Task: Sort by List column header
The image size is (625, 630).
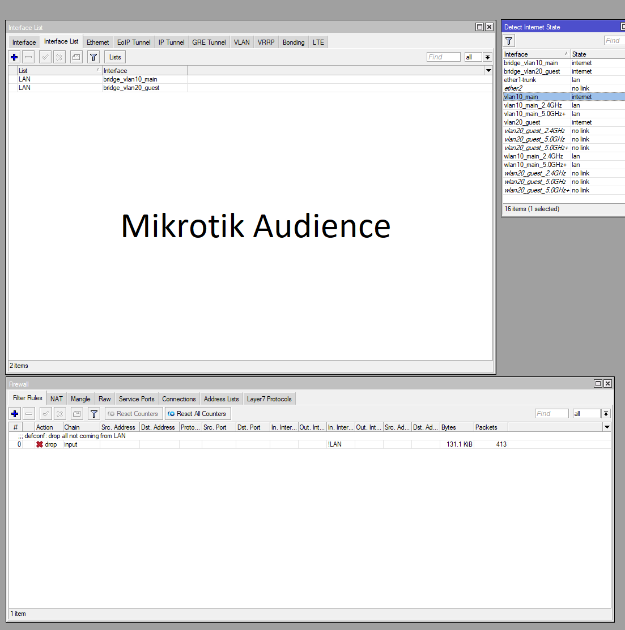Action: 59,71
